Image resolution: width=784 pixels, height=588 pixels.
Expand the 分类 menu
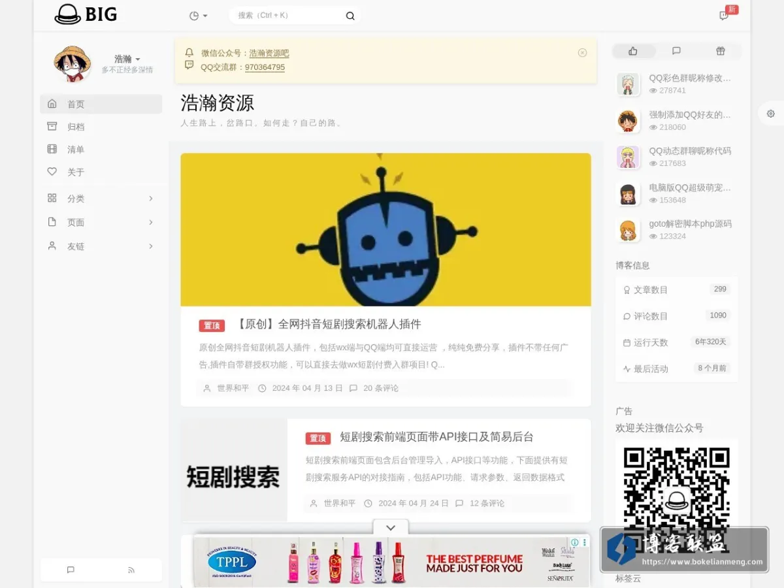coord(101,199)
